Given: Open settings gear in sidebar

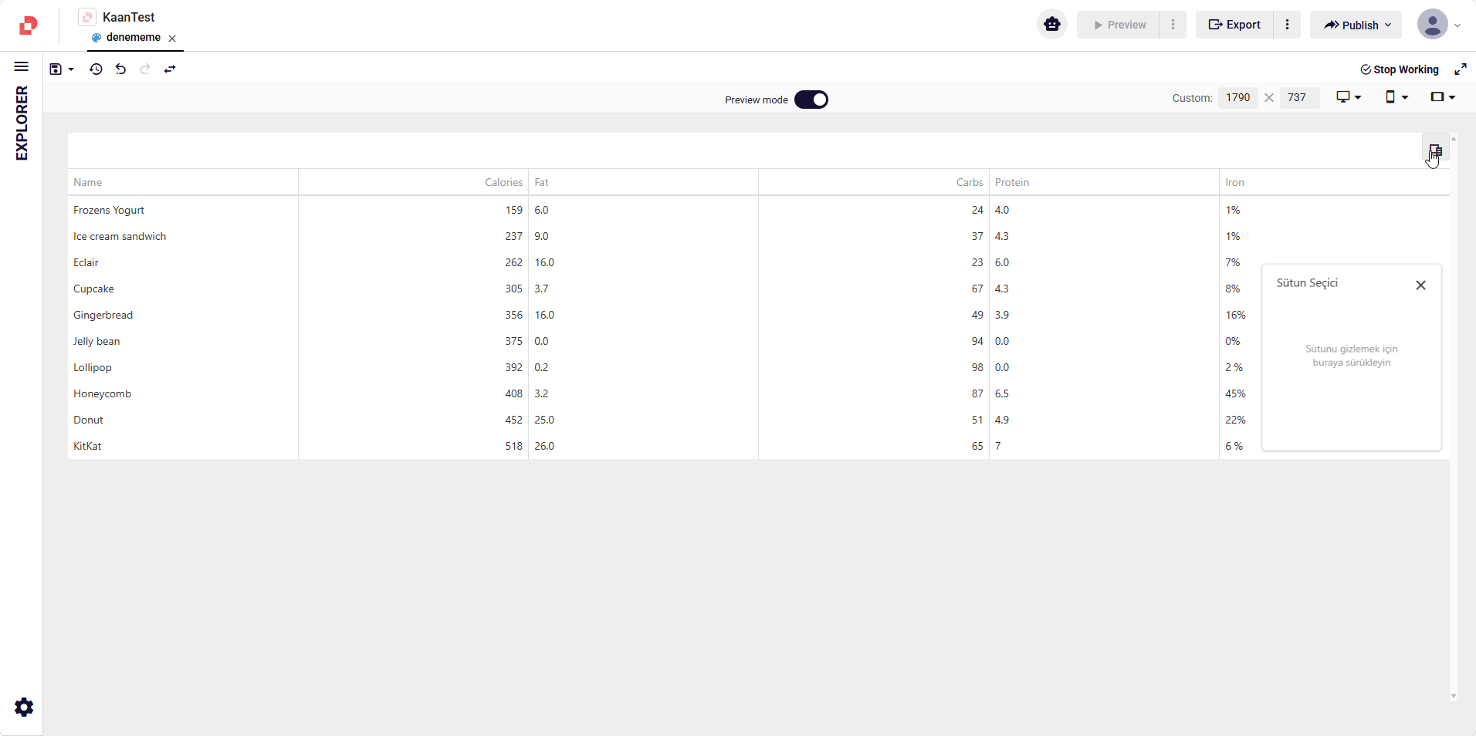Looking at the screenshot, I should pyautogui.click(x=24, y=707).
